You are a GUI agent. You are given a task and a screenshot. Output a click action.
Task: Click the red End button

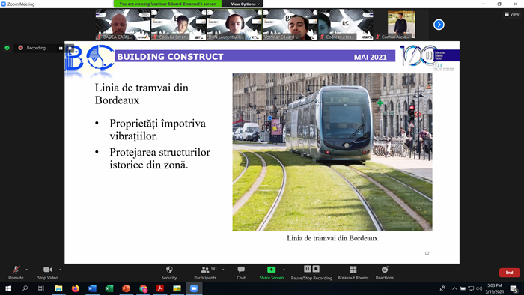[x=509, y=273]
